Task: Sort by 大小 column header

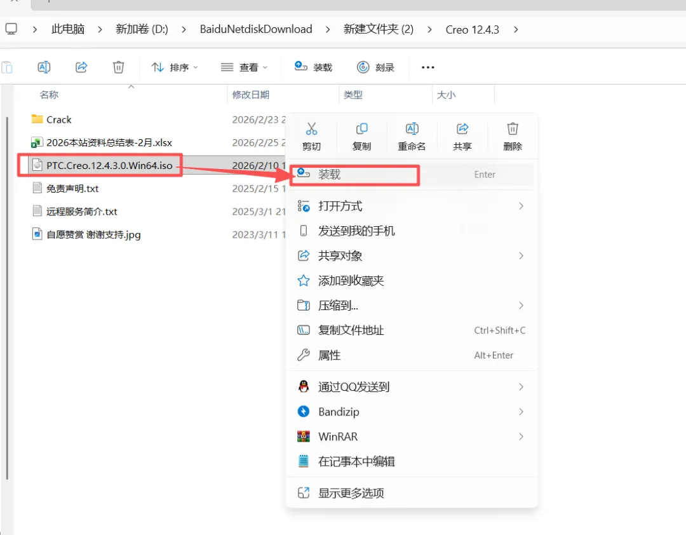Action: click(447, 95)
